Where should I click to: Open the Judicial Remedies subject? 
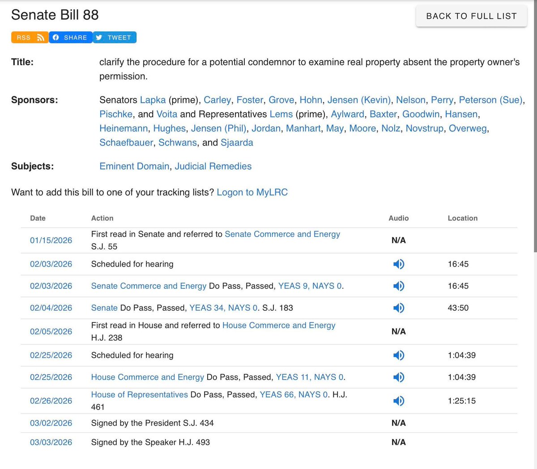pos(213,167)
